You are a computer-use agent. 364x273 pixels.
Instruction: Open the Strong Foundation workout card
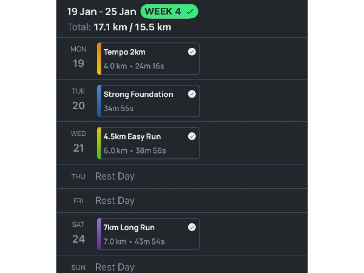(x=148, y=101)
